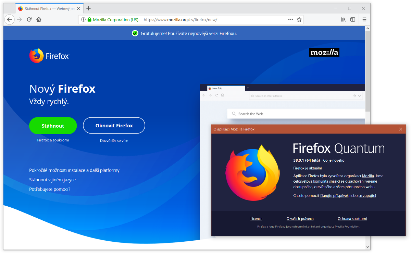This screenshot has height=253, width=411.
Task: Open the Licence link
Action: [x=256, y=219]
